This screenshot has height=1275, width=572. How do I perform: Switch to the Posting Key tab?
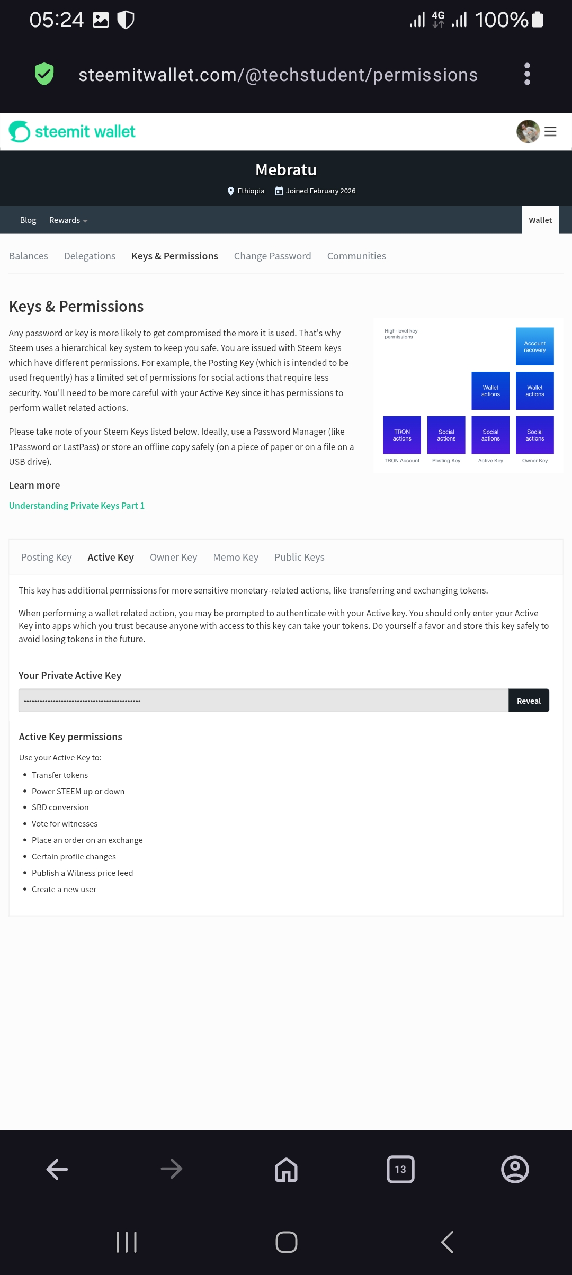pyautogui.click(x=46, y=557)
